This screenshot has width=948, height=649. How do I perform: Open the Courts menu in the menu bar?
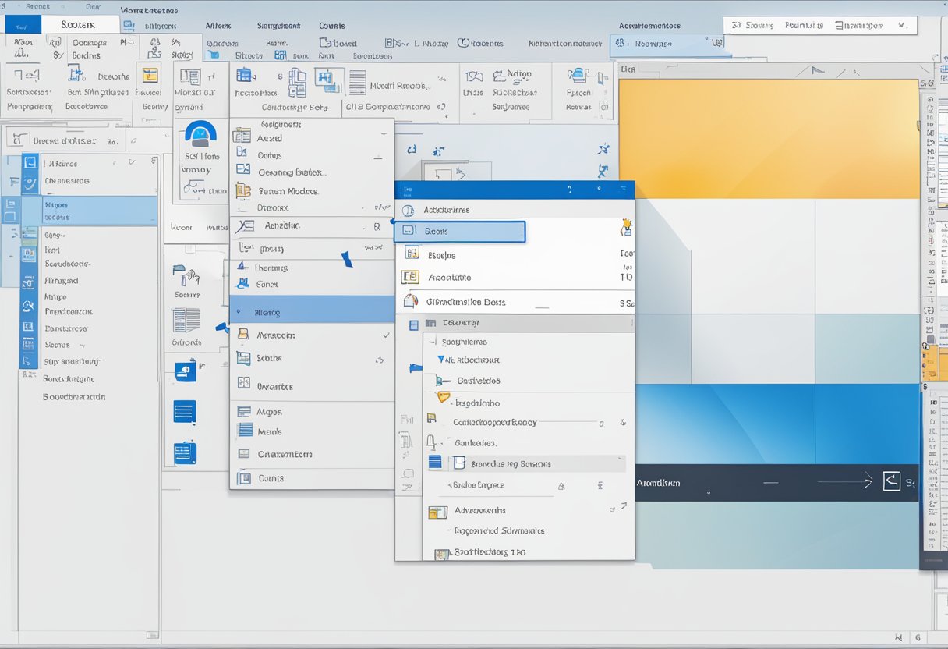331,25
